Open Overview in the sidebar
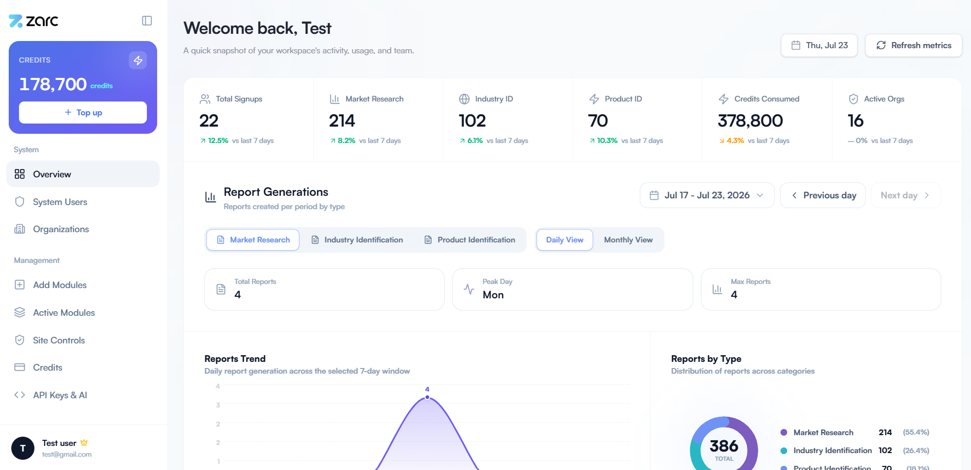971x470 pixels. (83, 174)
